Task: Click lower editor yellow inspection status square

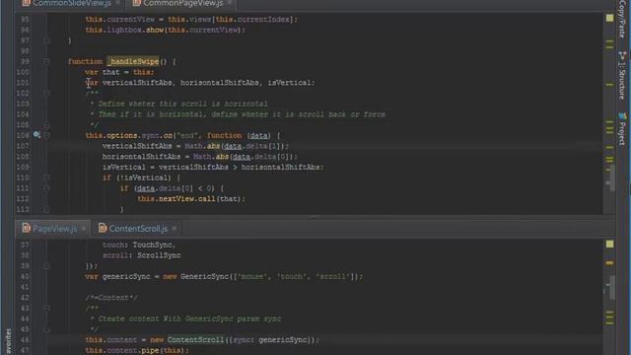Action: click(609, 244)
